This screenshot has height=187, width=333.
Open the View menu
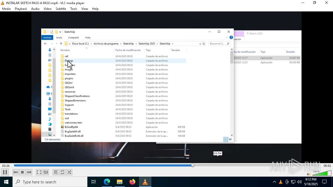click(x=85, y=9)
